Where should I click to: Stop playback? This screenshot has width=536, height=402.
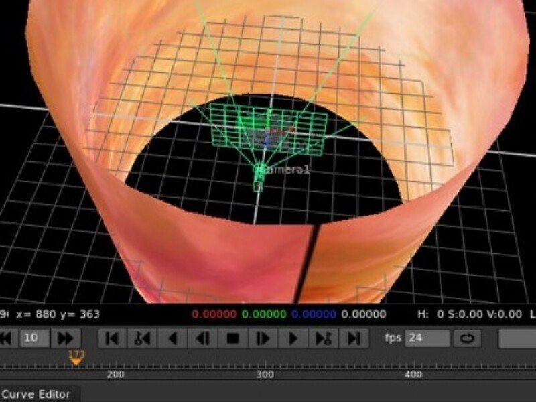(232, 338)
